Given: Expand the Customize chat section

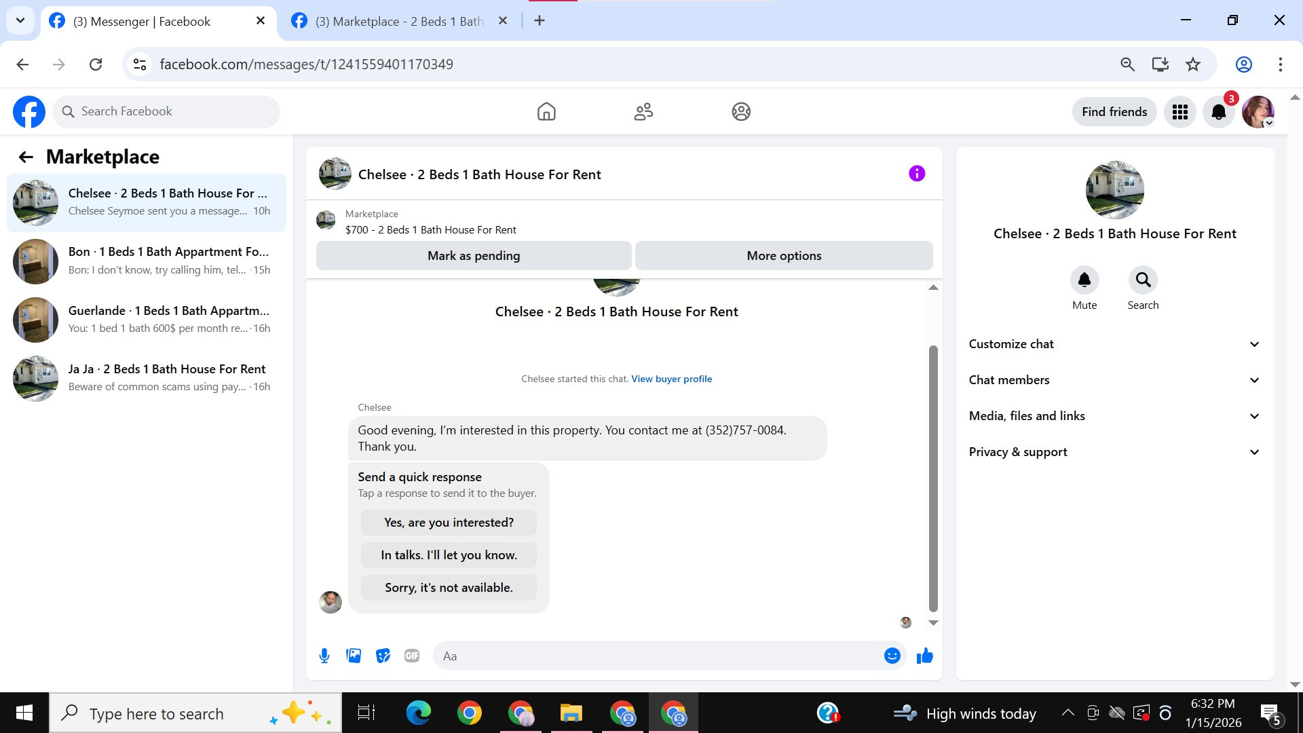Looking at the screenshot, I should pos(1114,344).
